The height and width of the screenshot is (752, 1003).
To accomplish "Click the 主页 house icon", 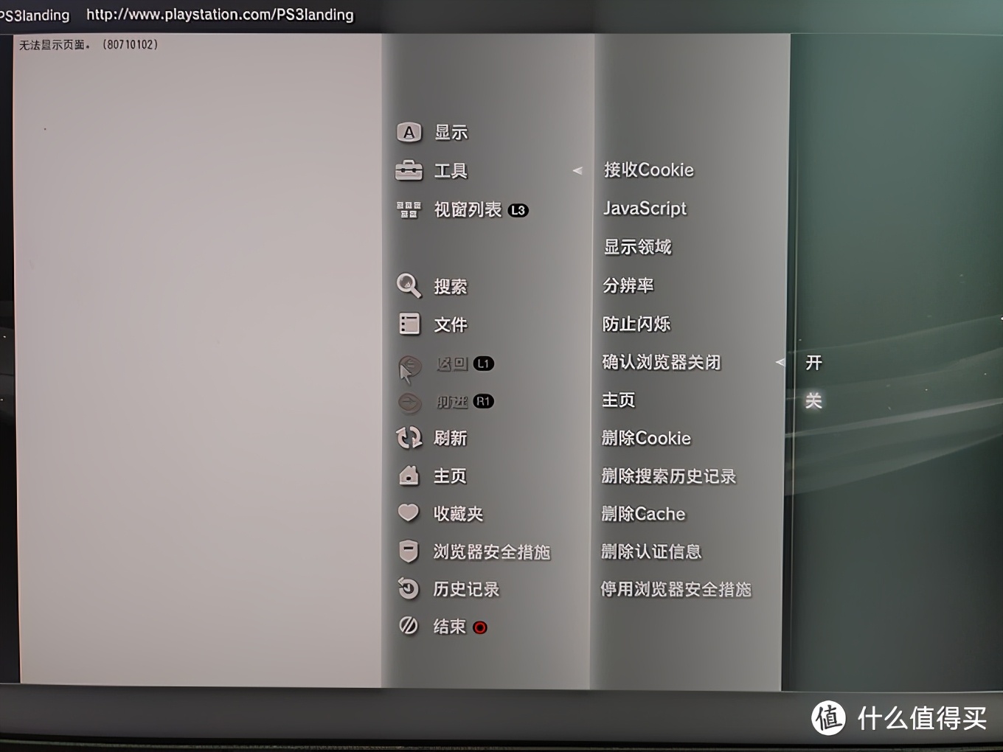I will 409,476.
